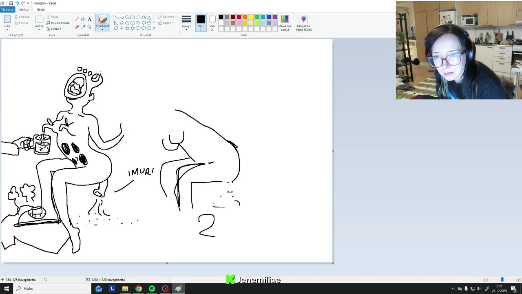Choose the Curve shape
This screenshot has height=294, width=522.
click(x=122, y=17)
